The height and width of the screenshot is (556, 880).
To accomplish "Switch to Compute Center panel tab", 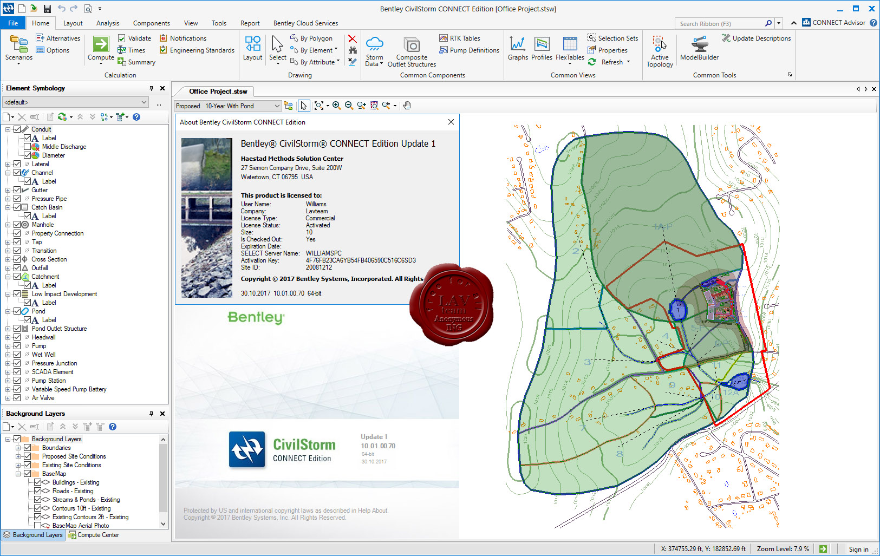I will (x=94, y=535).
